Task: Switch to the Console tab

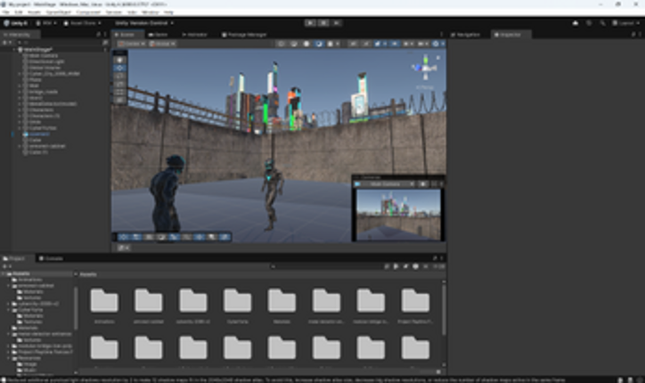Action: point(53,257)
